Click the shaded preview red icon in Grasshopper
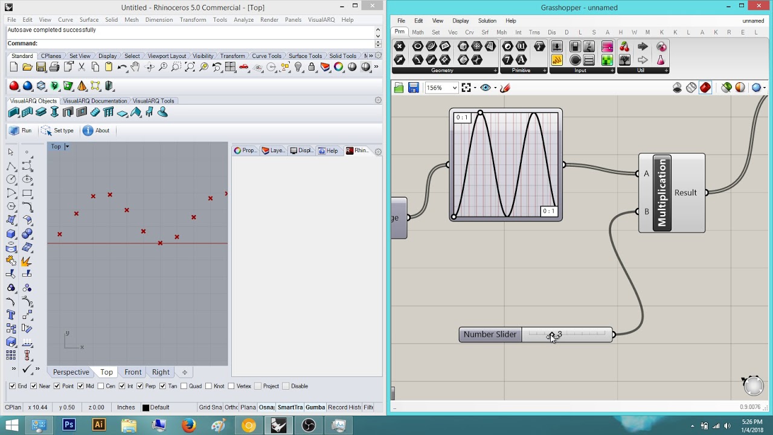 (705, 88)
